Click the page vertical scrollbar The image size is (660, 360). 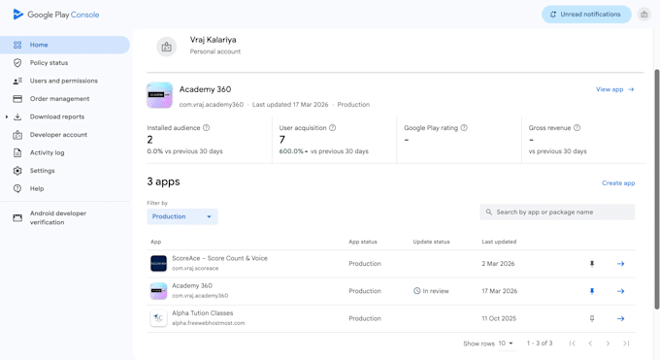[x=657, y=189]
